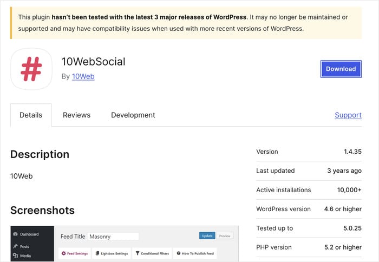
Task: Click the '3 years ago' last updated value
Action: [344, 171]
